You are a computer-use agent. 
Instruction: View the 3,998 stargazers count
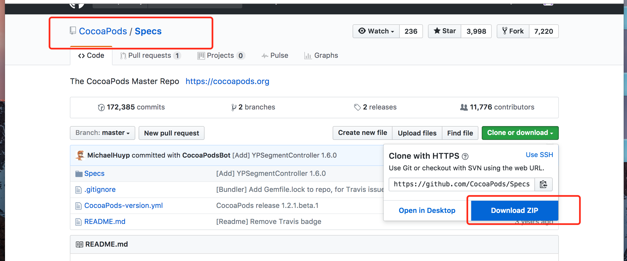point(476,31)
